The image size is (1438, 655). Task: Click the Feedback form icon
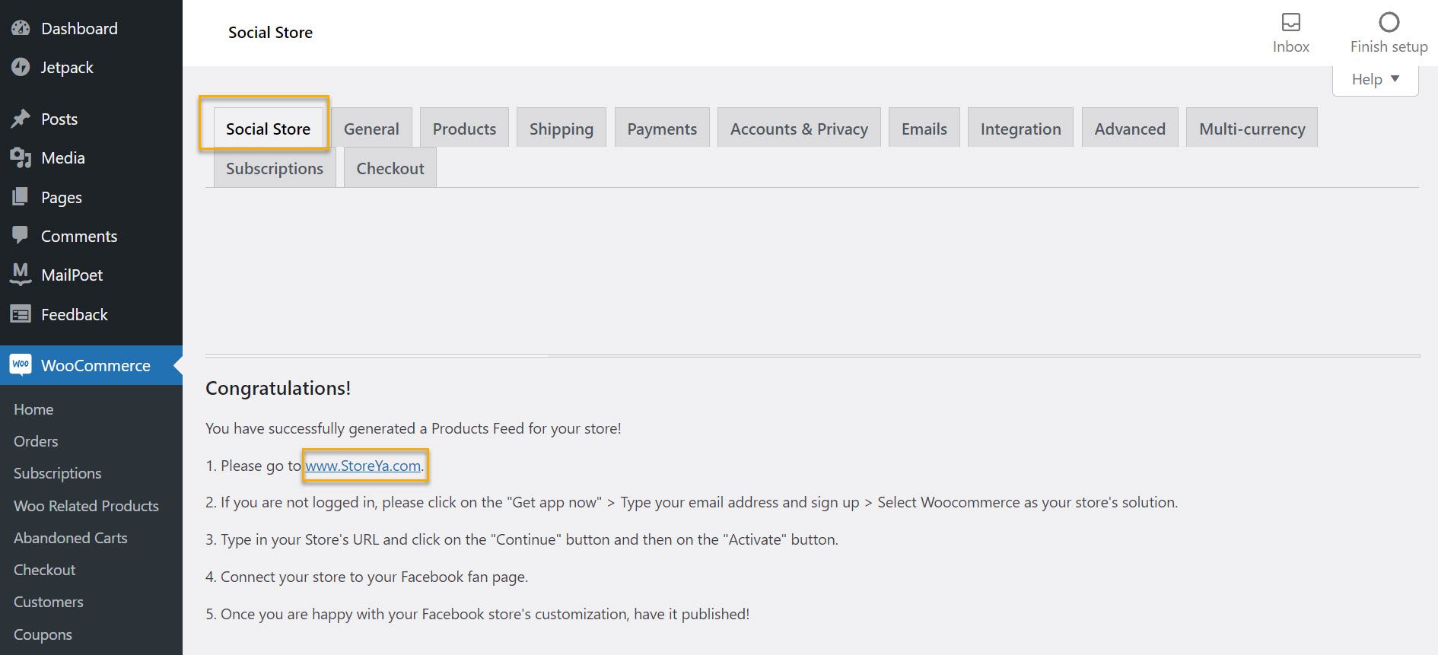coord(21,314)
